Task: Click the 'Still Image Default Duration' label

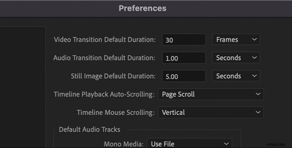Action: [113, 76]
